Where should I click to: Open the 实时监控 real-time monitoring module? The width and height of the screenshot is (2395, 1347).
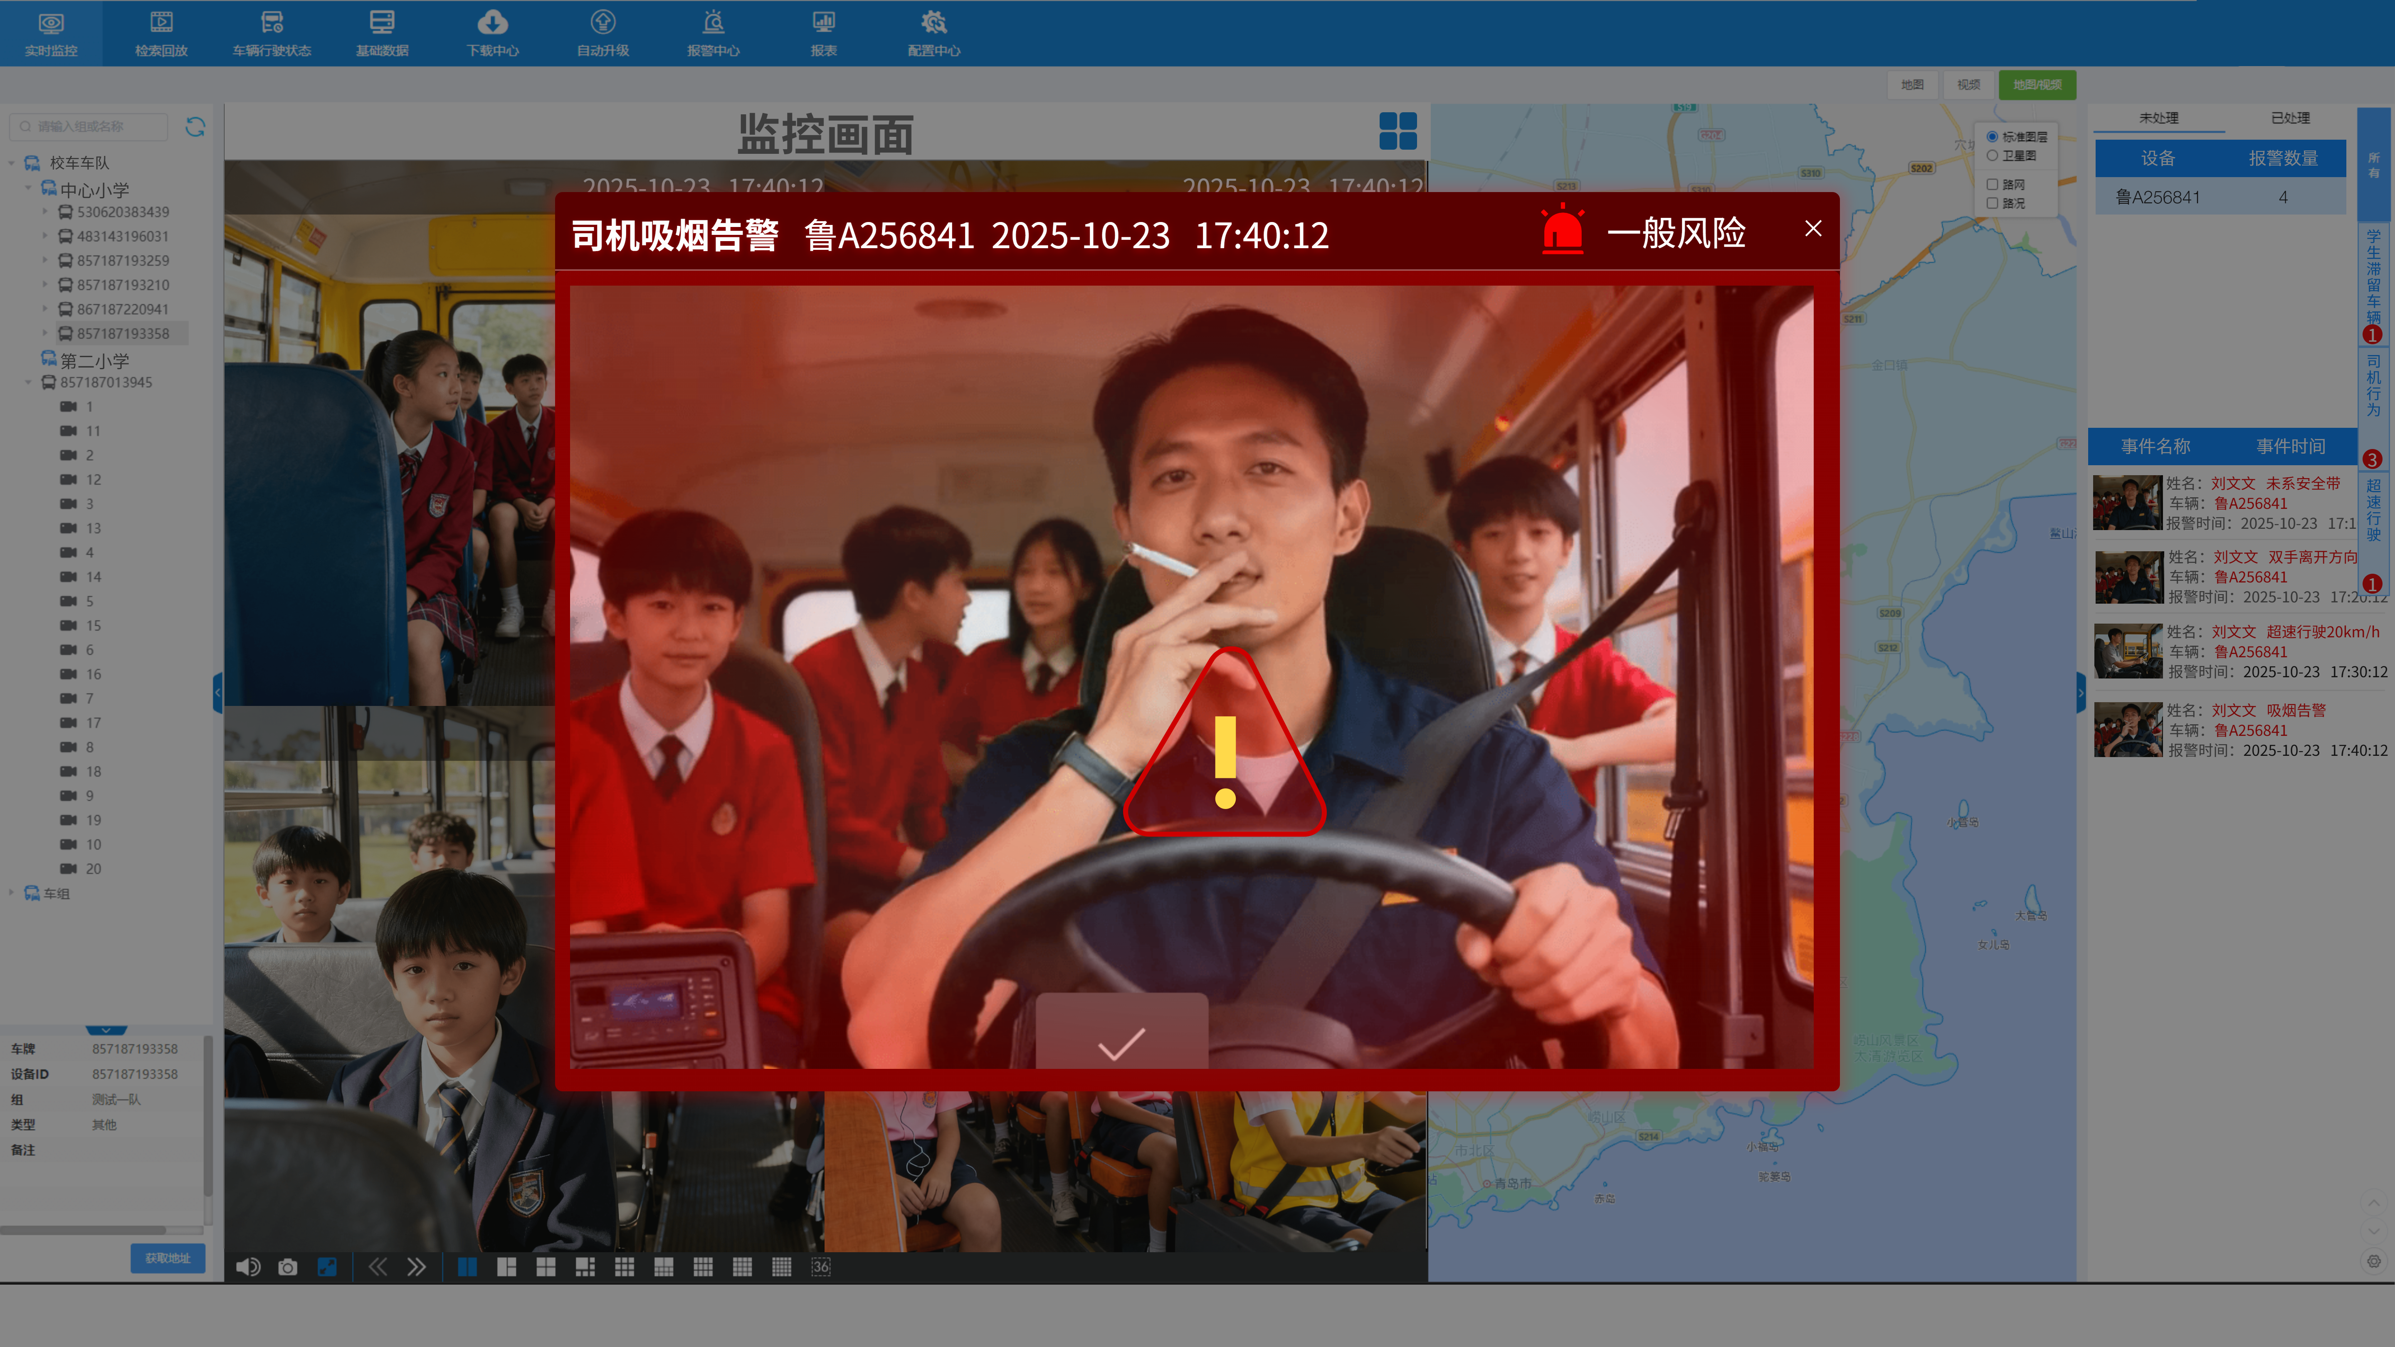click(x=51, y=33)
